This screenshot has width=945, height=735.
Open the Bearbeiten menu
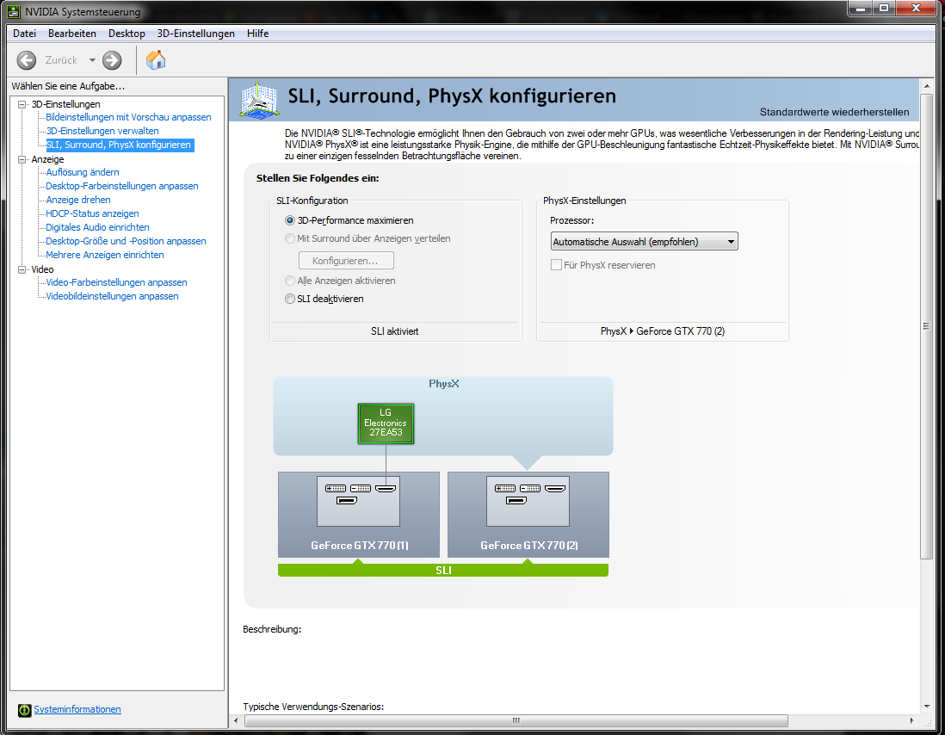point(72,34)
